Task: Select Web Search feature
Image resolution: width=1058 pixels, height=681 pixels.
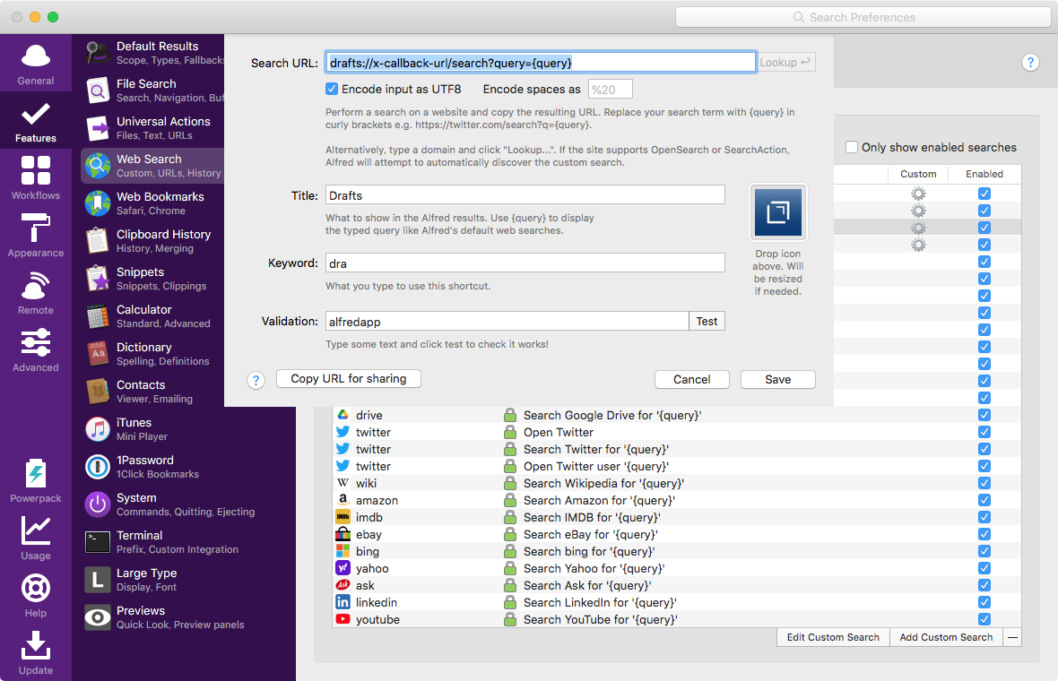Action: 152,166
